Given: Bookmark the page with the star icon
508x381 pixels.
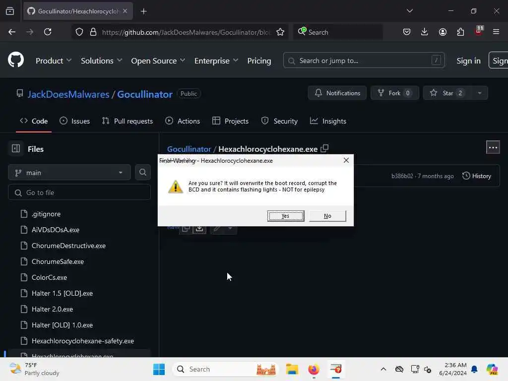Looking at the screenshot, I should (x=280, y=32).
